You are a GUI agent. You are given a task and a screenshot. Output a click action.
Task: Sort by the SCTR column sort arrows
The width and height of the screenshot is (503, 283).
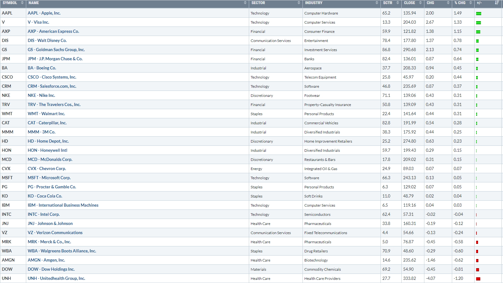[x=398, y=3]
